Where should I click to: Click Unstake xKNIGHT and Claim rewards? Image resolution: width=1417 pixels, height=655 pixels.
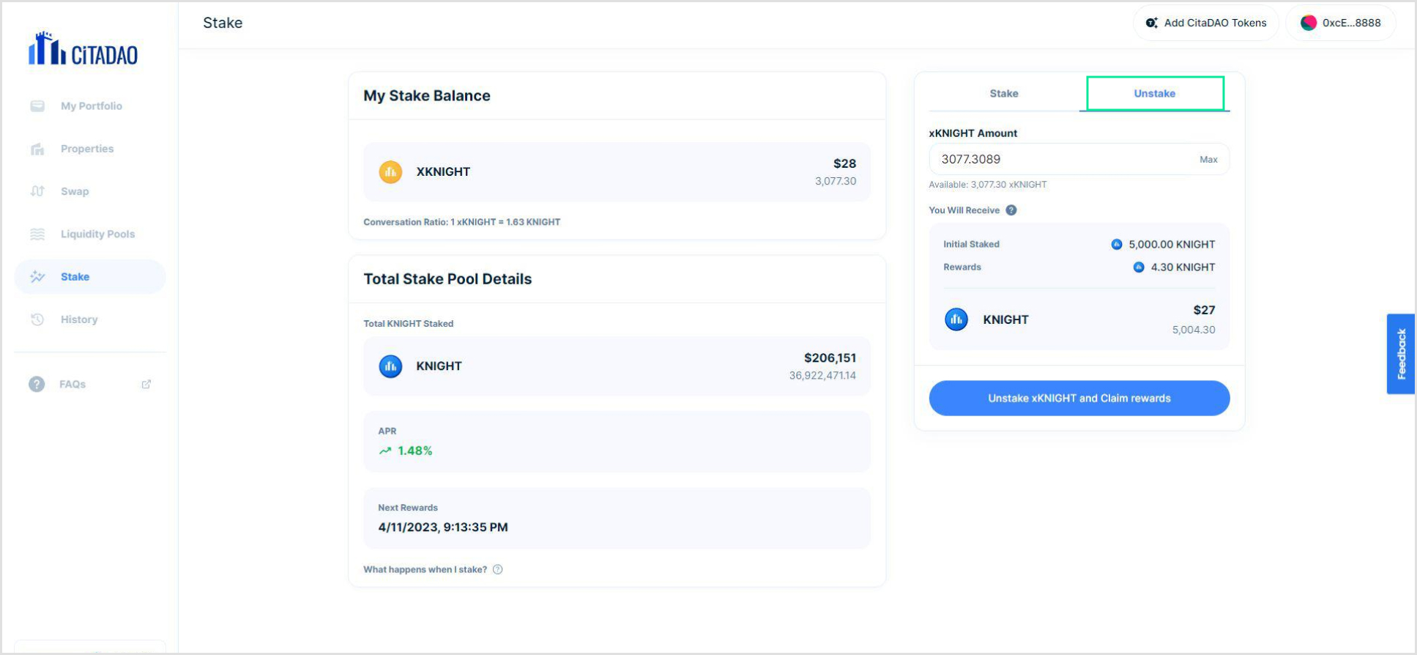[1079, 399]
